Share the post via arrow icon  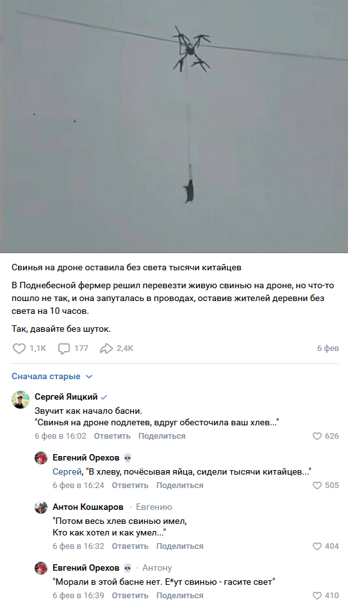(106, 348)
